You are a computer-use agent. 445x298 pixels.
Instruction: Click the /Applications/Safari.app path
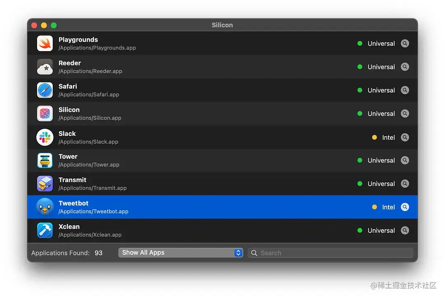[89, 94]
